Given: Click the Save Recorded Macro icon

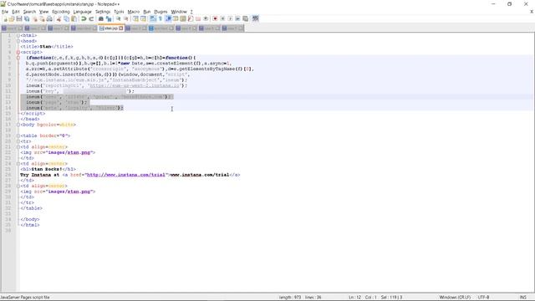Looking at the screenshot, I should (x=245, y=18).
